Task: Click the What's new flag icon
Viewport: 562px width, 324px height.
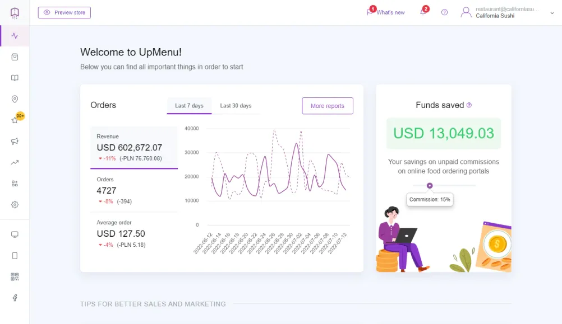Action: coord(369,12)
